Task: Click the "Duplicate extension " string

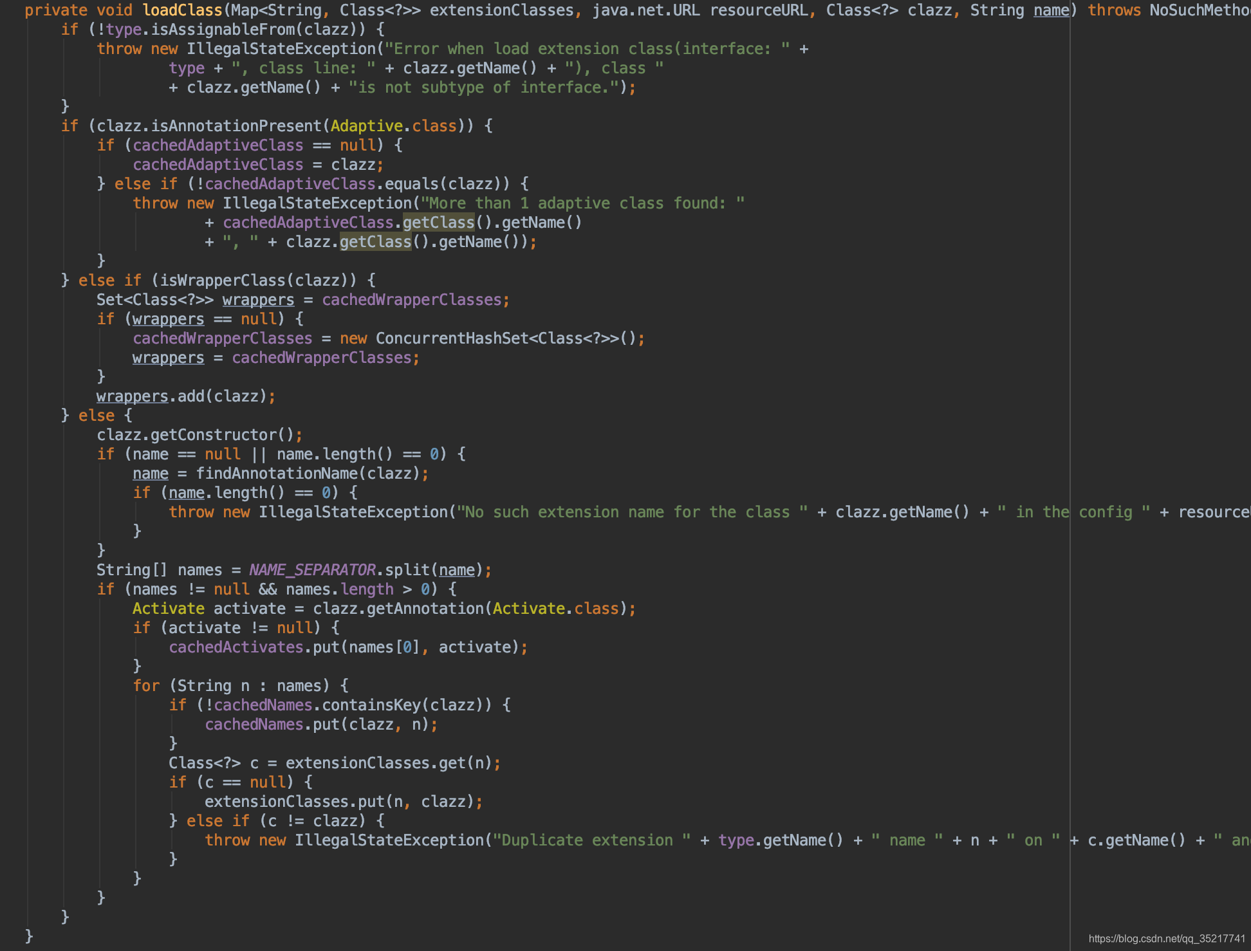Action: click(591, 840)
